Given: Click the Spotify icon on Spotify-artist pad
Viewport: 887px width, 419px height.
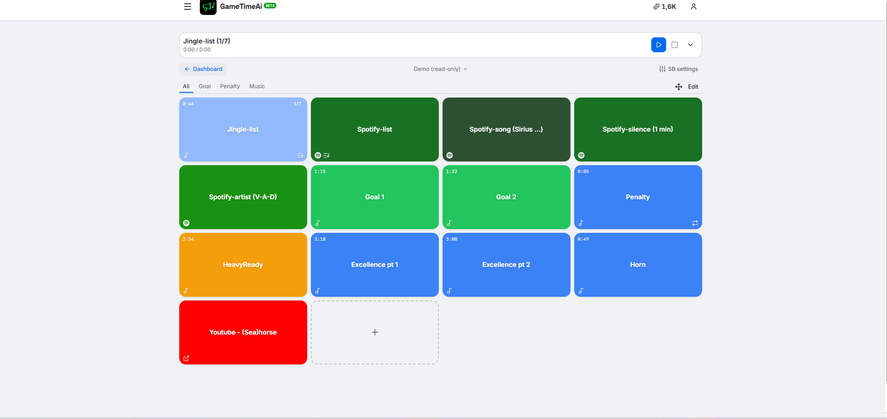Looking at the screenshot, I should coord(186,223).
